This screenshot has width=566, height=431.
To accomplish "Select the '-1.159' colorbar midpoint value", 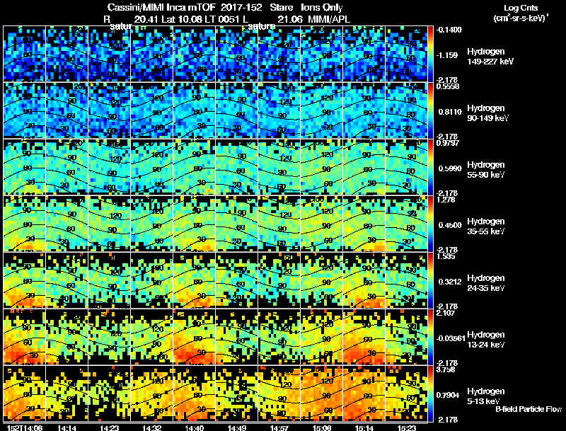I will [447, 55].
